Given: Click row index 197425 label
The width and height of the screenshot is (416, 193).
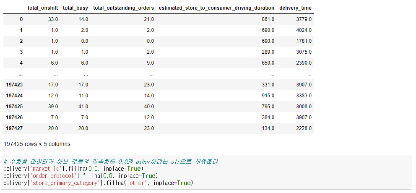Looking at the screenshot, I should pos(14,107).
